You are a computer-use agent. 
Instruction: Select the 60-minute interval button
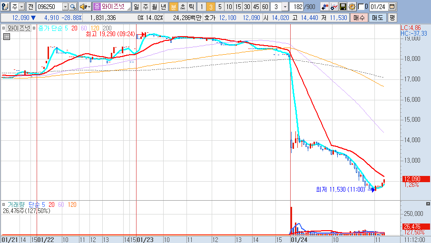coord(265,7)
